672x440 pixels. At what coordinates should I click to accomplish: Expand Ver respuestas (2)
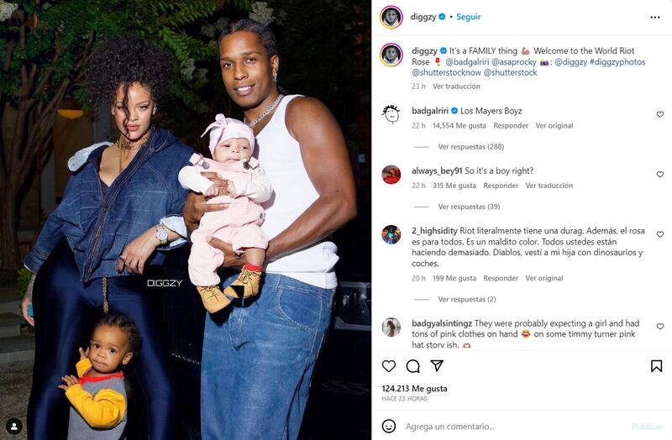click(467, 299)
